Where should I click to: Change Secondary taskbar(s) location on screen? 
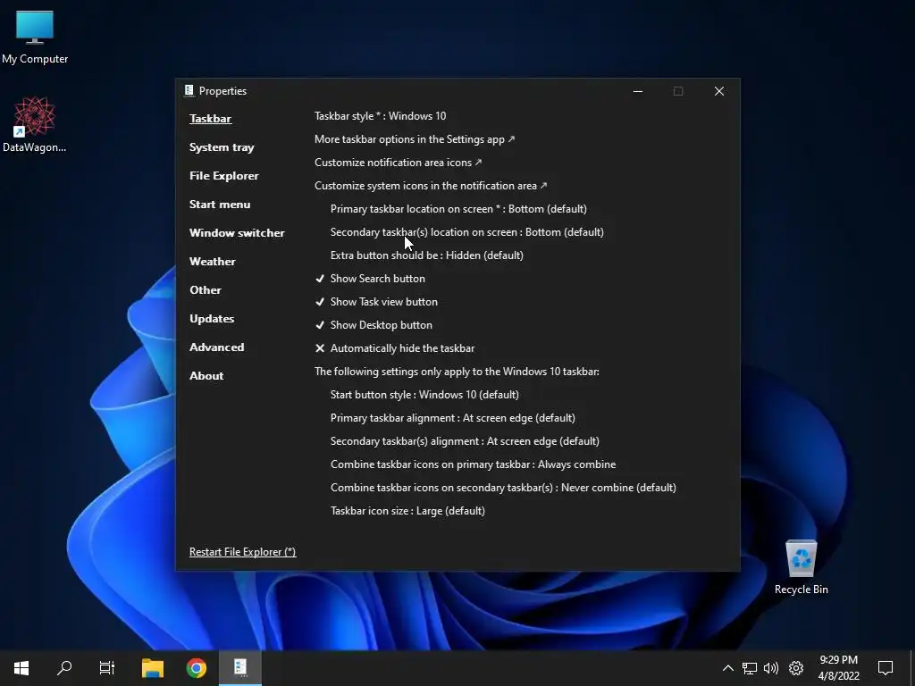click(466, 232)
